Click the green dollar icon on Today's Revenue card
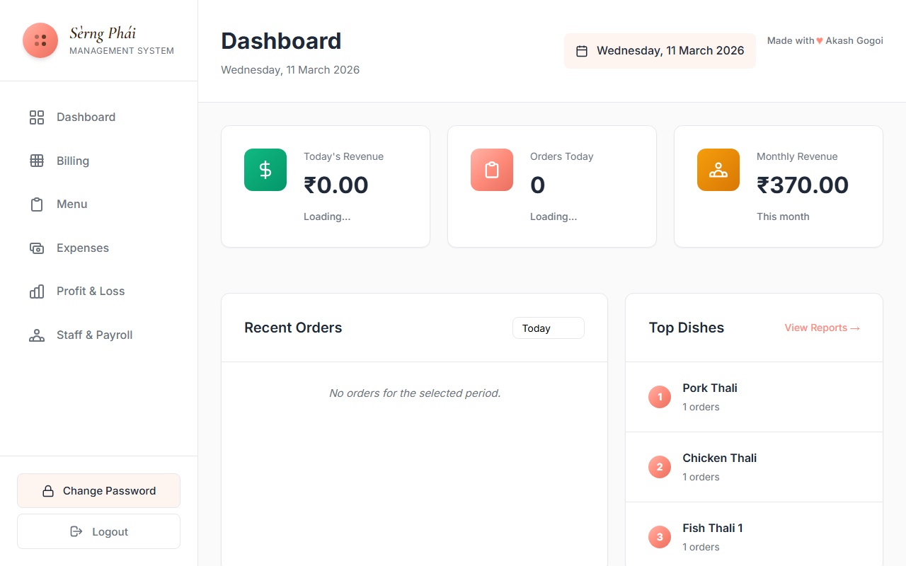 coord(265,170)
